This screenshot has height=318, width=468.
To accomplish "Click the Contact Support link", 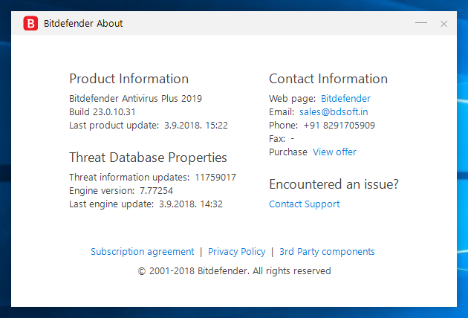I will pyautogui.click(x=304, y=204).
